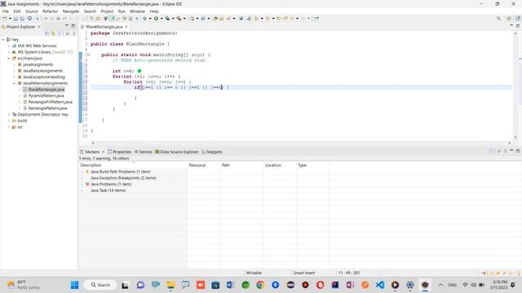Click the filter icon in Markers view toolbar
This screenshot has width=522, height=293.
490,151
